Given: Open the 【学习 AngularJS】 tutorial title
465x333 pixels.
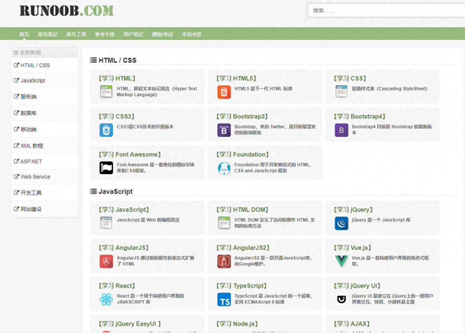Looking at the screenshot, I should point(123,248).
